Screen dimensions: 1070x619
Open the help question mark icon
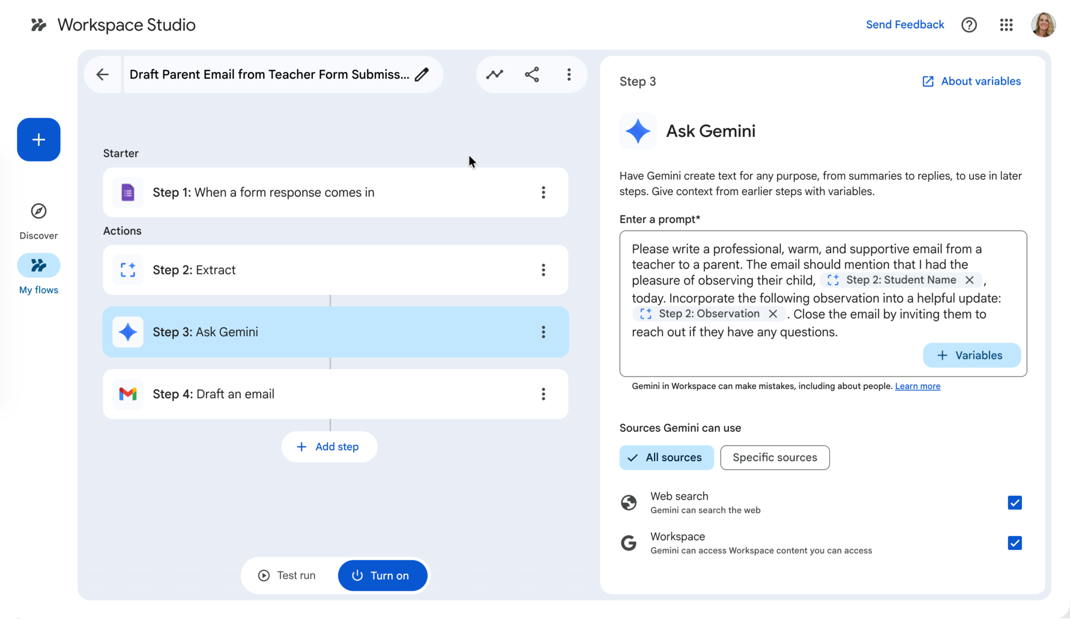(x=969, y=25)
